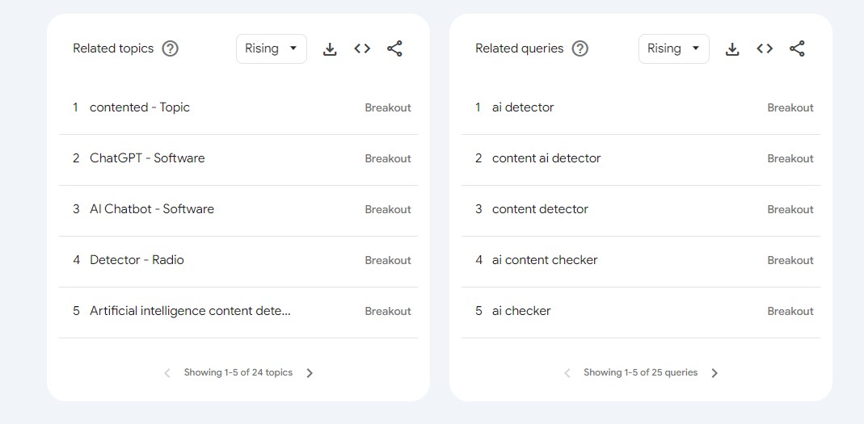This screenshot has width=864, height=424.
Task: Select the 'ai content checker' query
Action: [x=545, y=260]
